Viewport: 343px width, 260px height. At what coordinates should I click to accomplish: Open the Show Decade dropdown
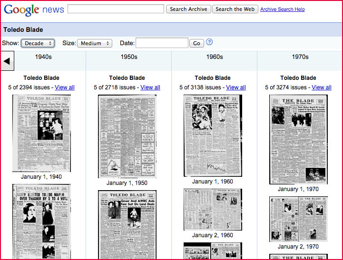pyautogui.click(x=38, y=43)
